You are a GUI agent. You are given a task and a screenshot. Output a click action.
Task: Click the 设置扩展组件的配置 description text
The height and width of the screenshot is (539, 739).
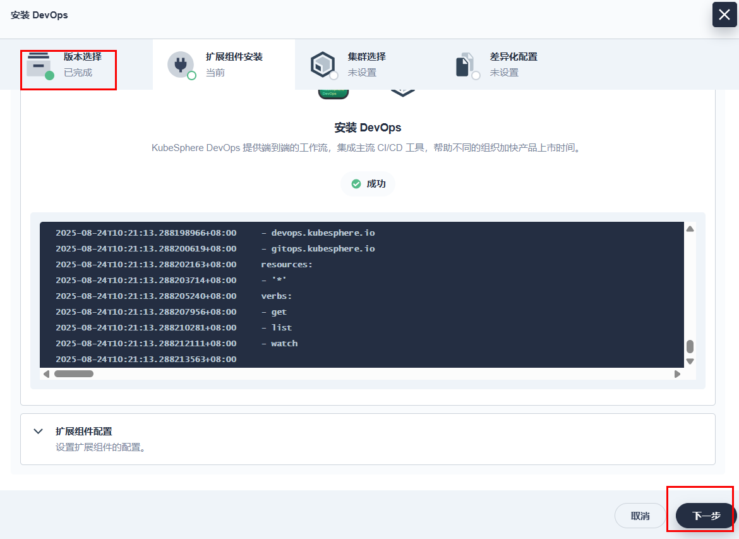[x=101, y=447]
